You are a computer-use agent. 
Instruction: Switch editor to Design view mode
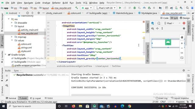pos(185,18)
